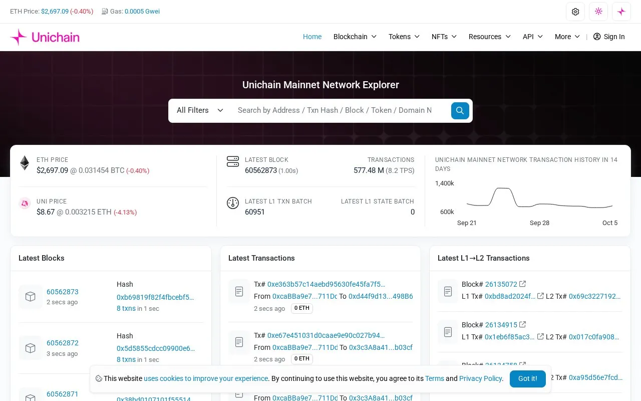Toggle light theme sun icon
The width and height of the screenshot is (641, 401).
(x=598, y=12)
